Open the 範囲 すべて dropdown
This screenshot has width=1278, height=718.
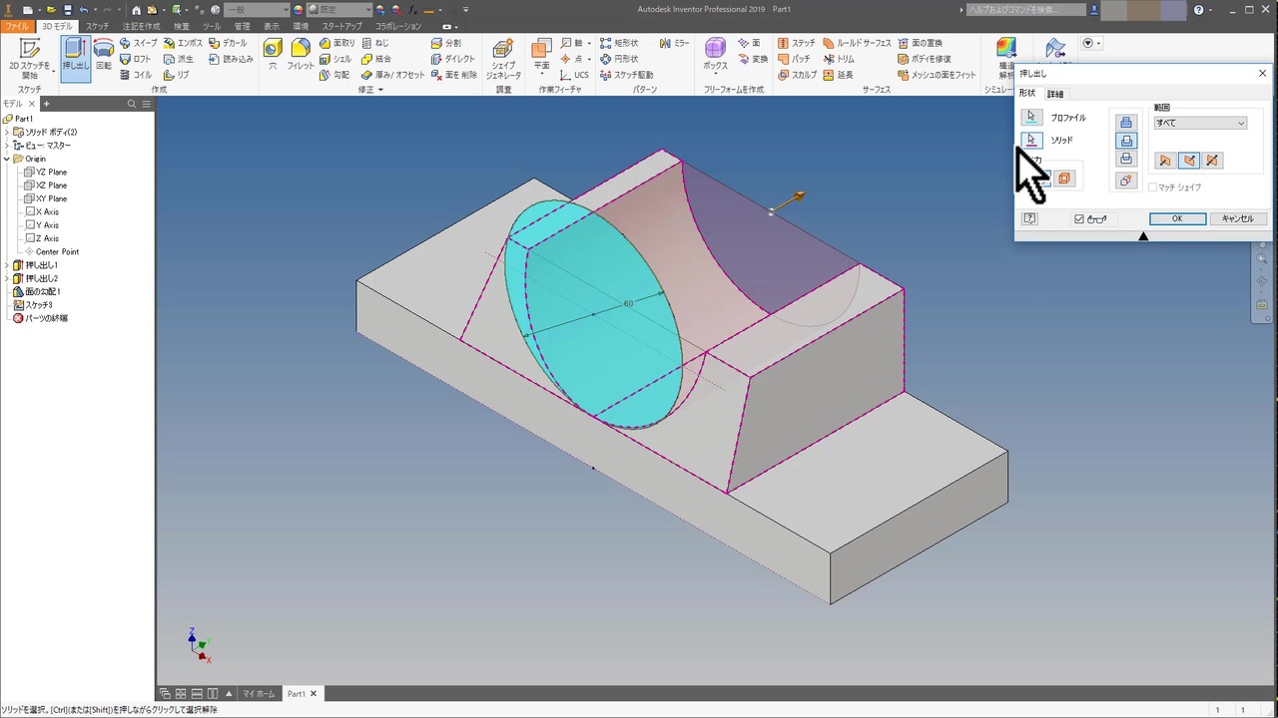click(1199, 124)
